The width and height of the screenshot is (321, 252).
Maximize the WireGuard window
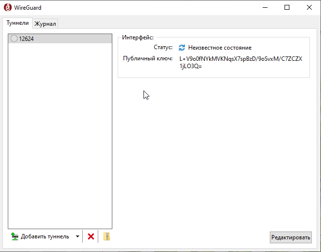(x=287, y=8)
